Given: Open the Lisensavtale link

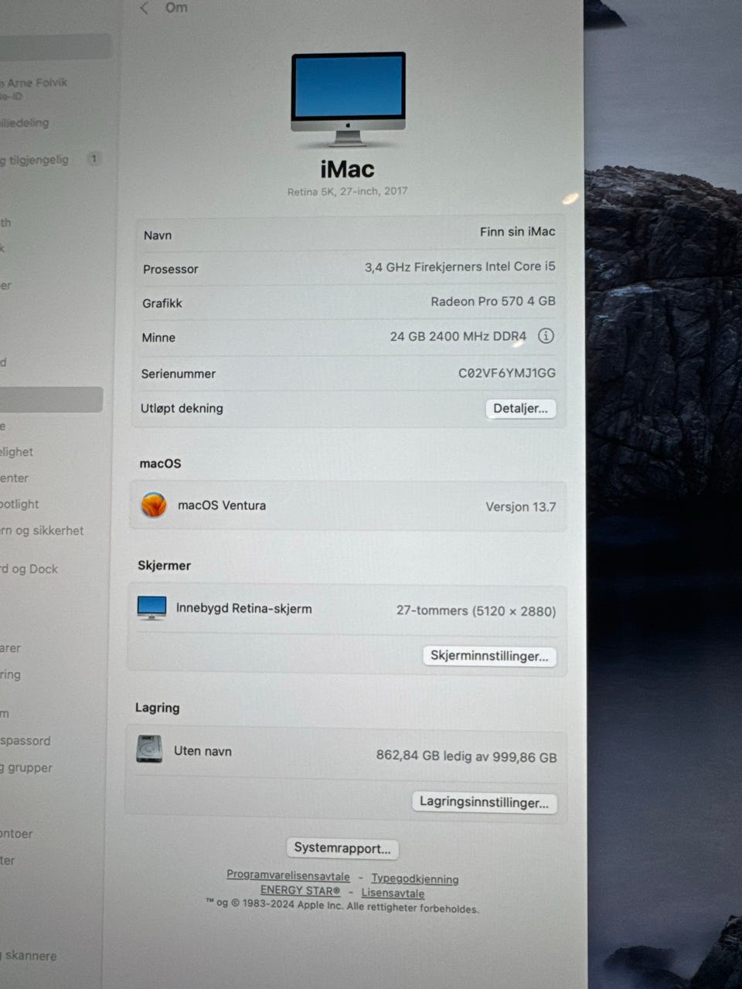Looking at the screenshot, I should point(393,892).
